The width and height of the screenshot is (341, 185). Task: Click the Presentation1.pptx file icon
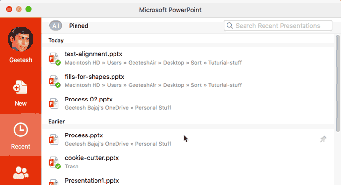pos(54,182)
